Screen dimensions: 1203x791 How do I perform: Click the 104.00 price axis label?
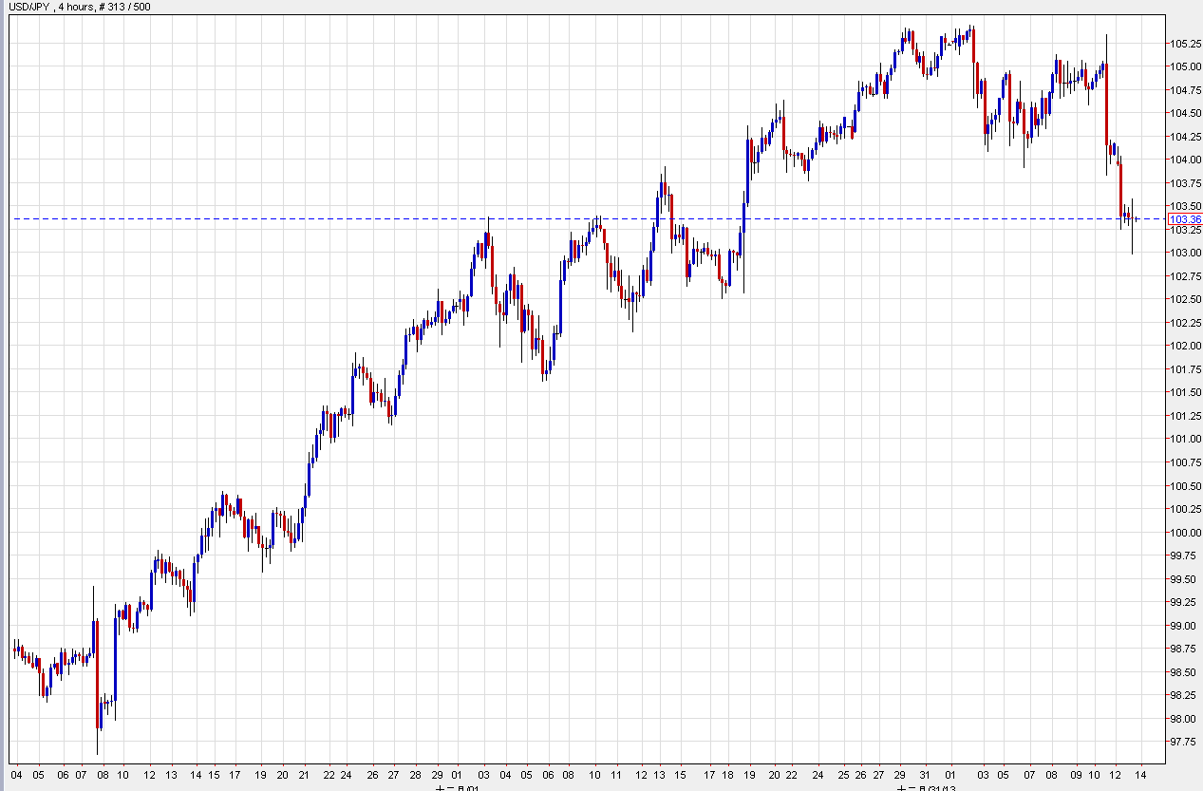tap(1185, 160)
